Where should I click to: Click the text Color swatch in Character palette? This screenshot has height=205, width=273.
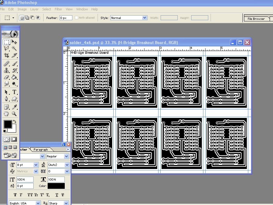(56, 186)
